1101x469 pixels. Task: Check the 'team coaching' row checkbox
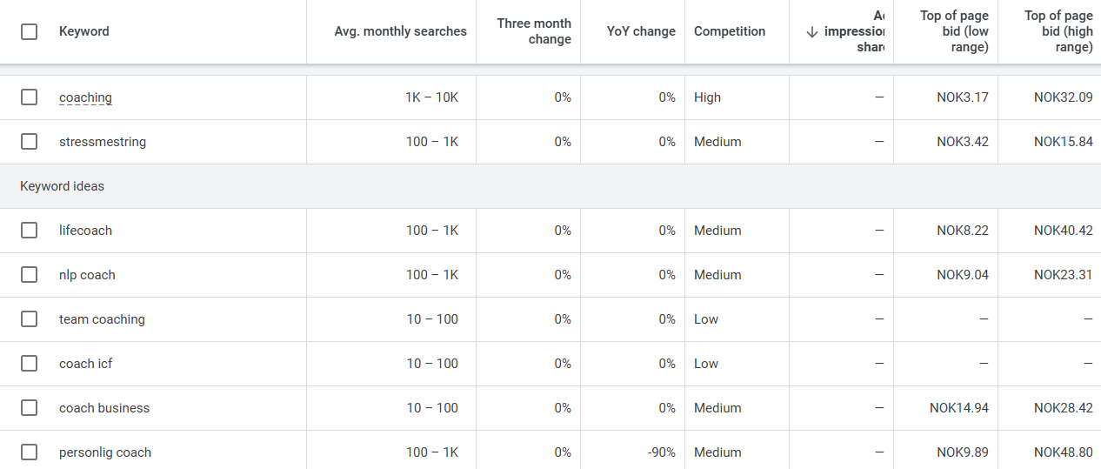(x=30, y=318)
